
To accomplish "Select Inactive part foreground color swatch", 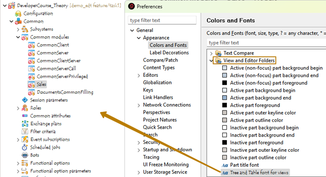I will point(225,143).
